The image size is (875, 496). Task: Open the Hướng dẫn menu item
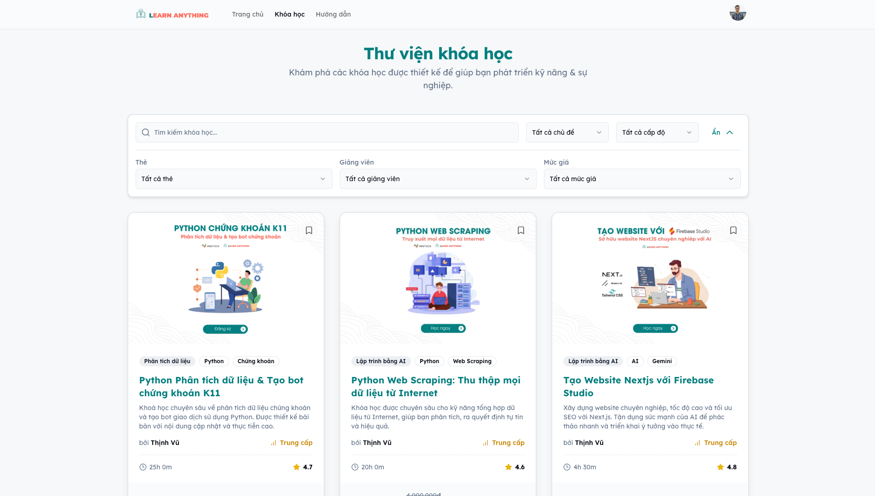coord(333,14)
